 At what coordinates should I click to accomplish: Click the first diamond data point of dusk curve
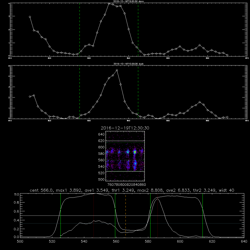point(30,96)
